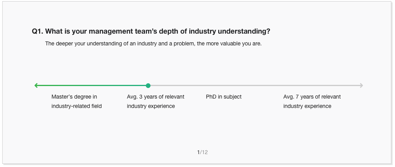Select "Master's degree in industry-related field" option
The image size is (395, 167).
click(x=77, y=101)
